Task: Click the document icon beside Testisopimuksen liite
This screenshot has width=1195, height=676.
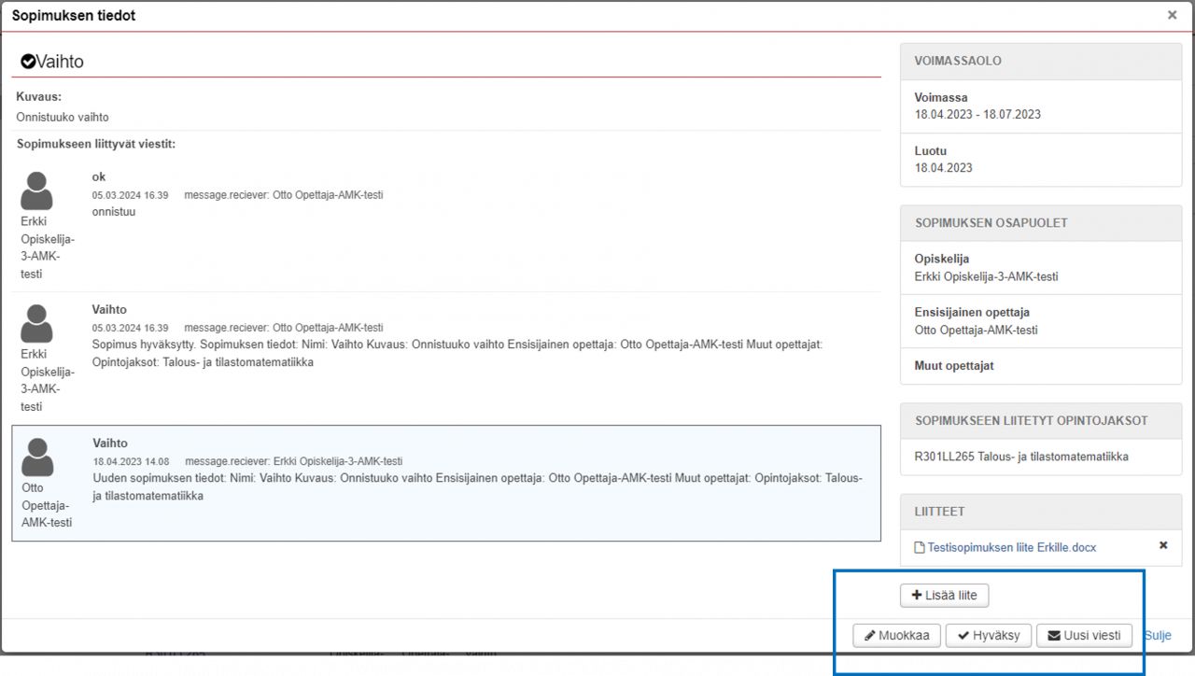Action: coord(919,548)
